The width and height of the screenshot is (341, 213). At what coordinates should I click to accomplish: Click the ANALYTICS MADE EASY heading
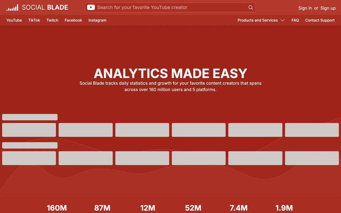point(170,73)
